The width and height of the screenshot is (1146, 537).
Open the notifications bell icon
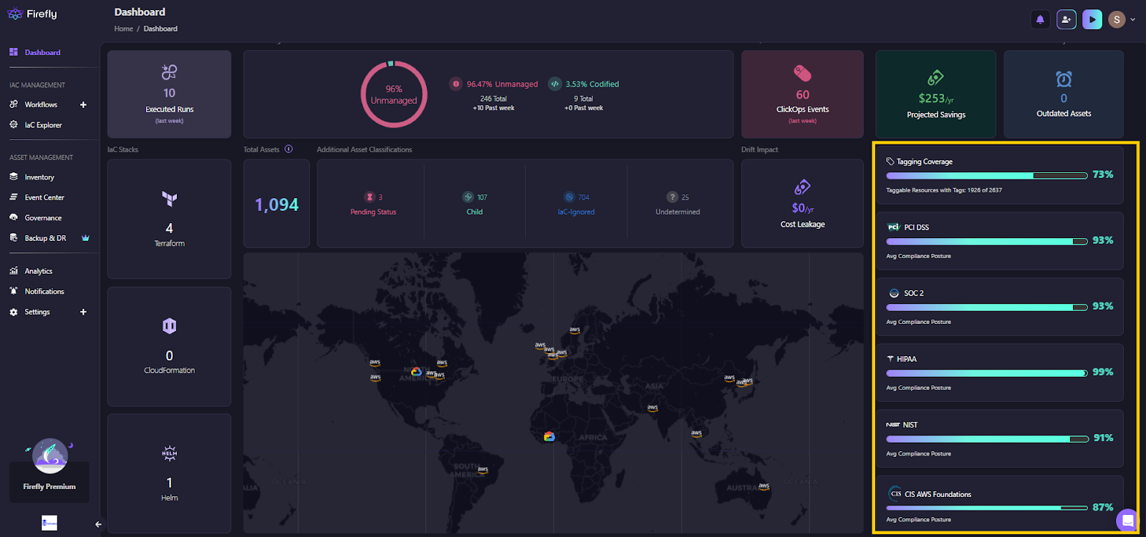pyautogui.click(x=1040, y=19)
